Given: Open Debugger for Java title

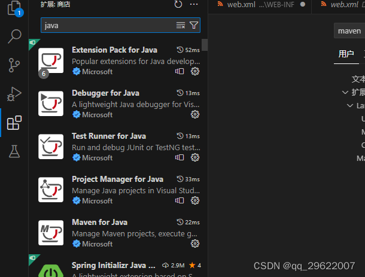Looking at the screenshot, I should pos(106,93).
